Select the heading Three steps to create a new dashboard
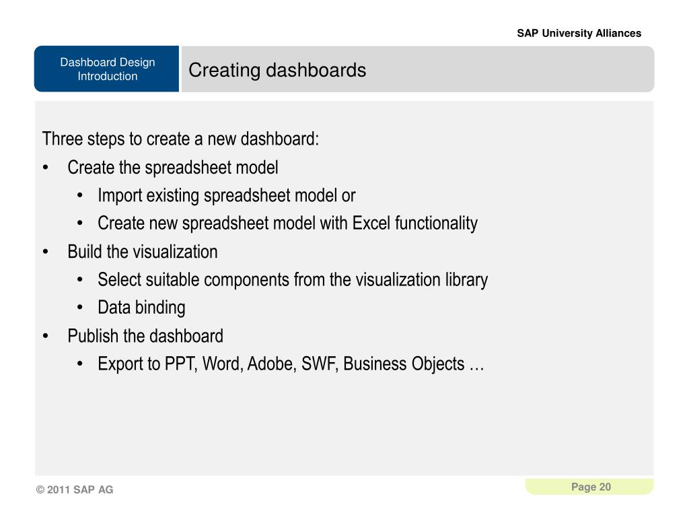 click(180, 139)
